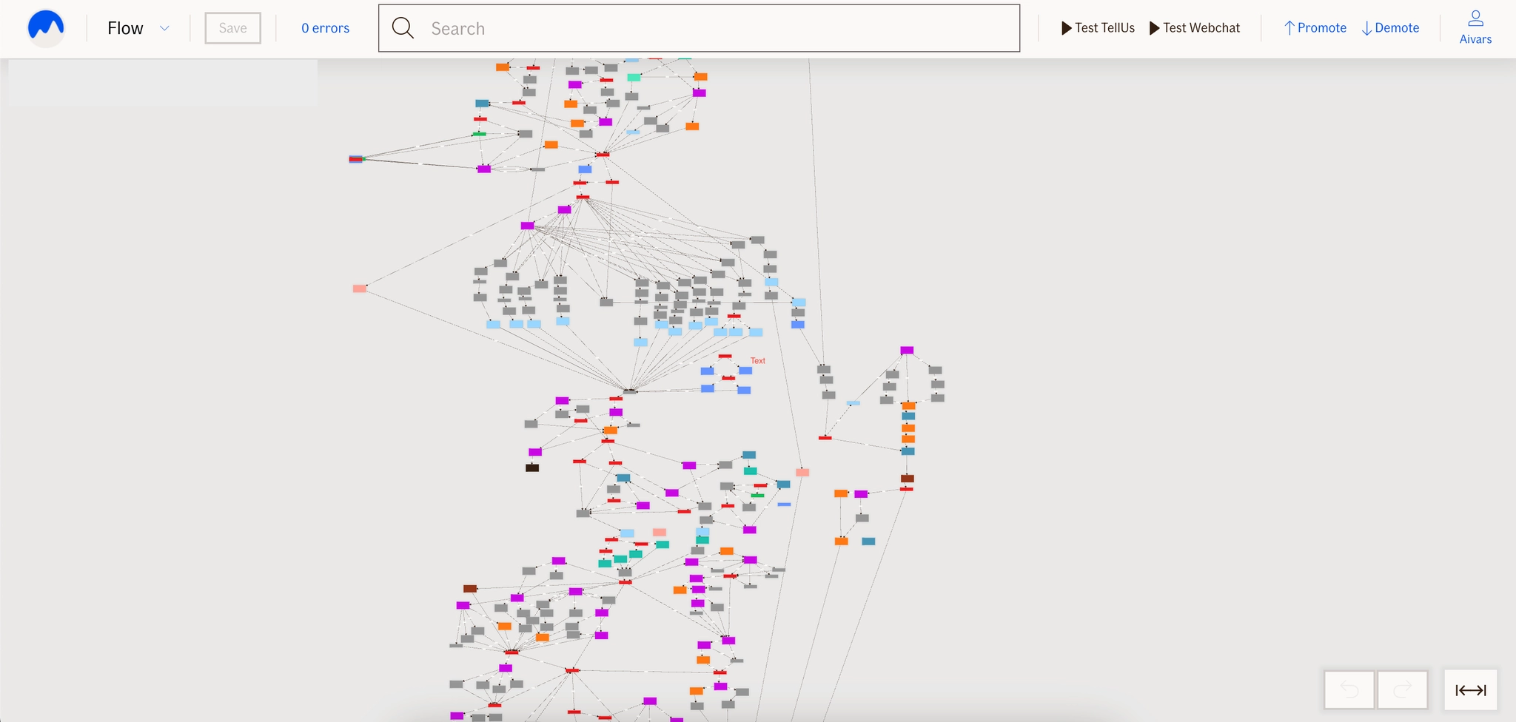This screenshot has width=1516, height=722.
Task: Select the red Text label node
Action: (x=758, y=361)
